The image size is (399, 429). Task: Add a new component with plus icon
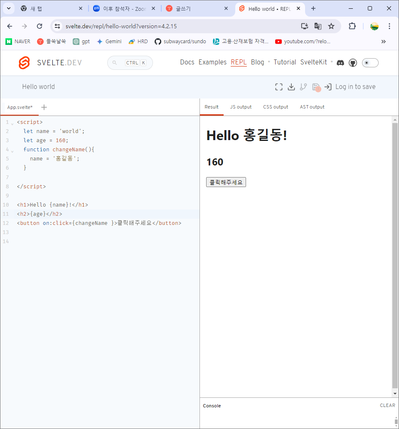(x=44, y=107)
